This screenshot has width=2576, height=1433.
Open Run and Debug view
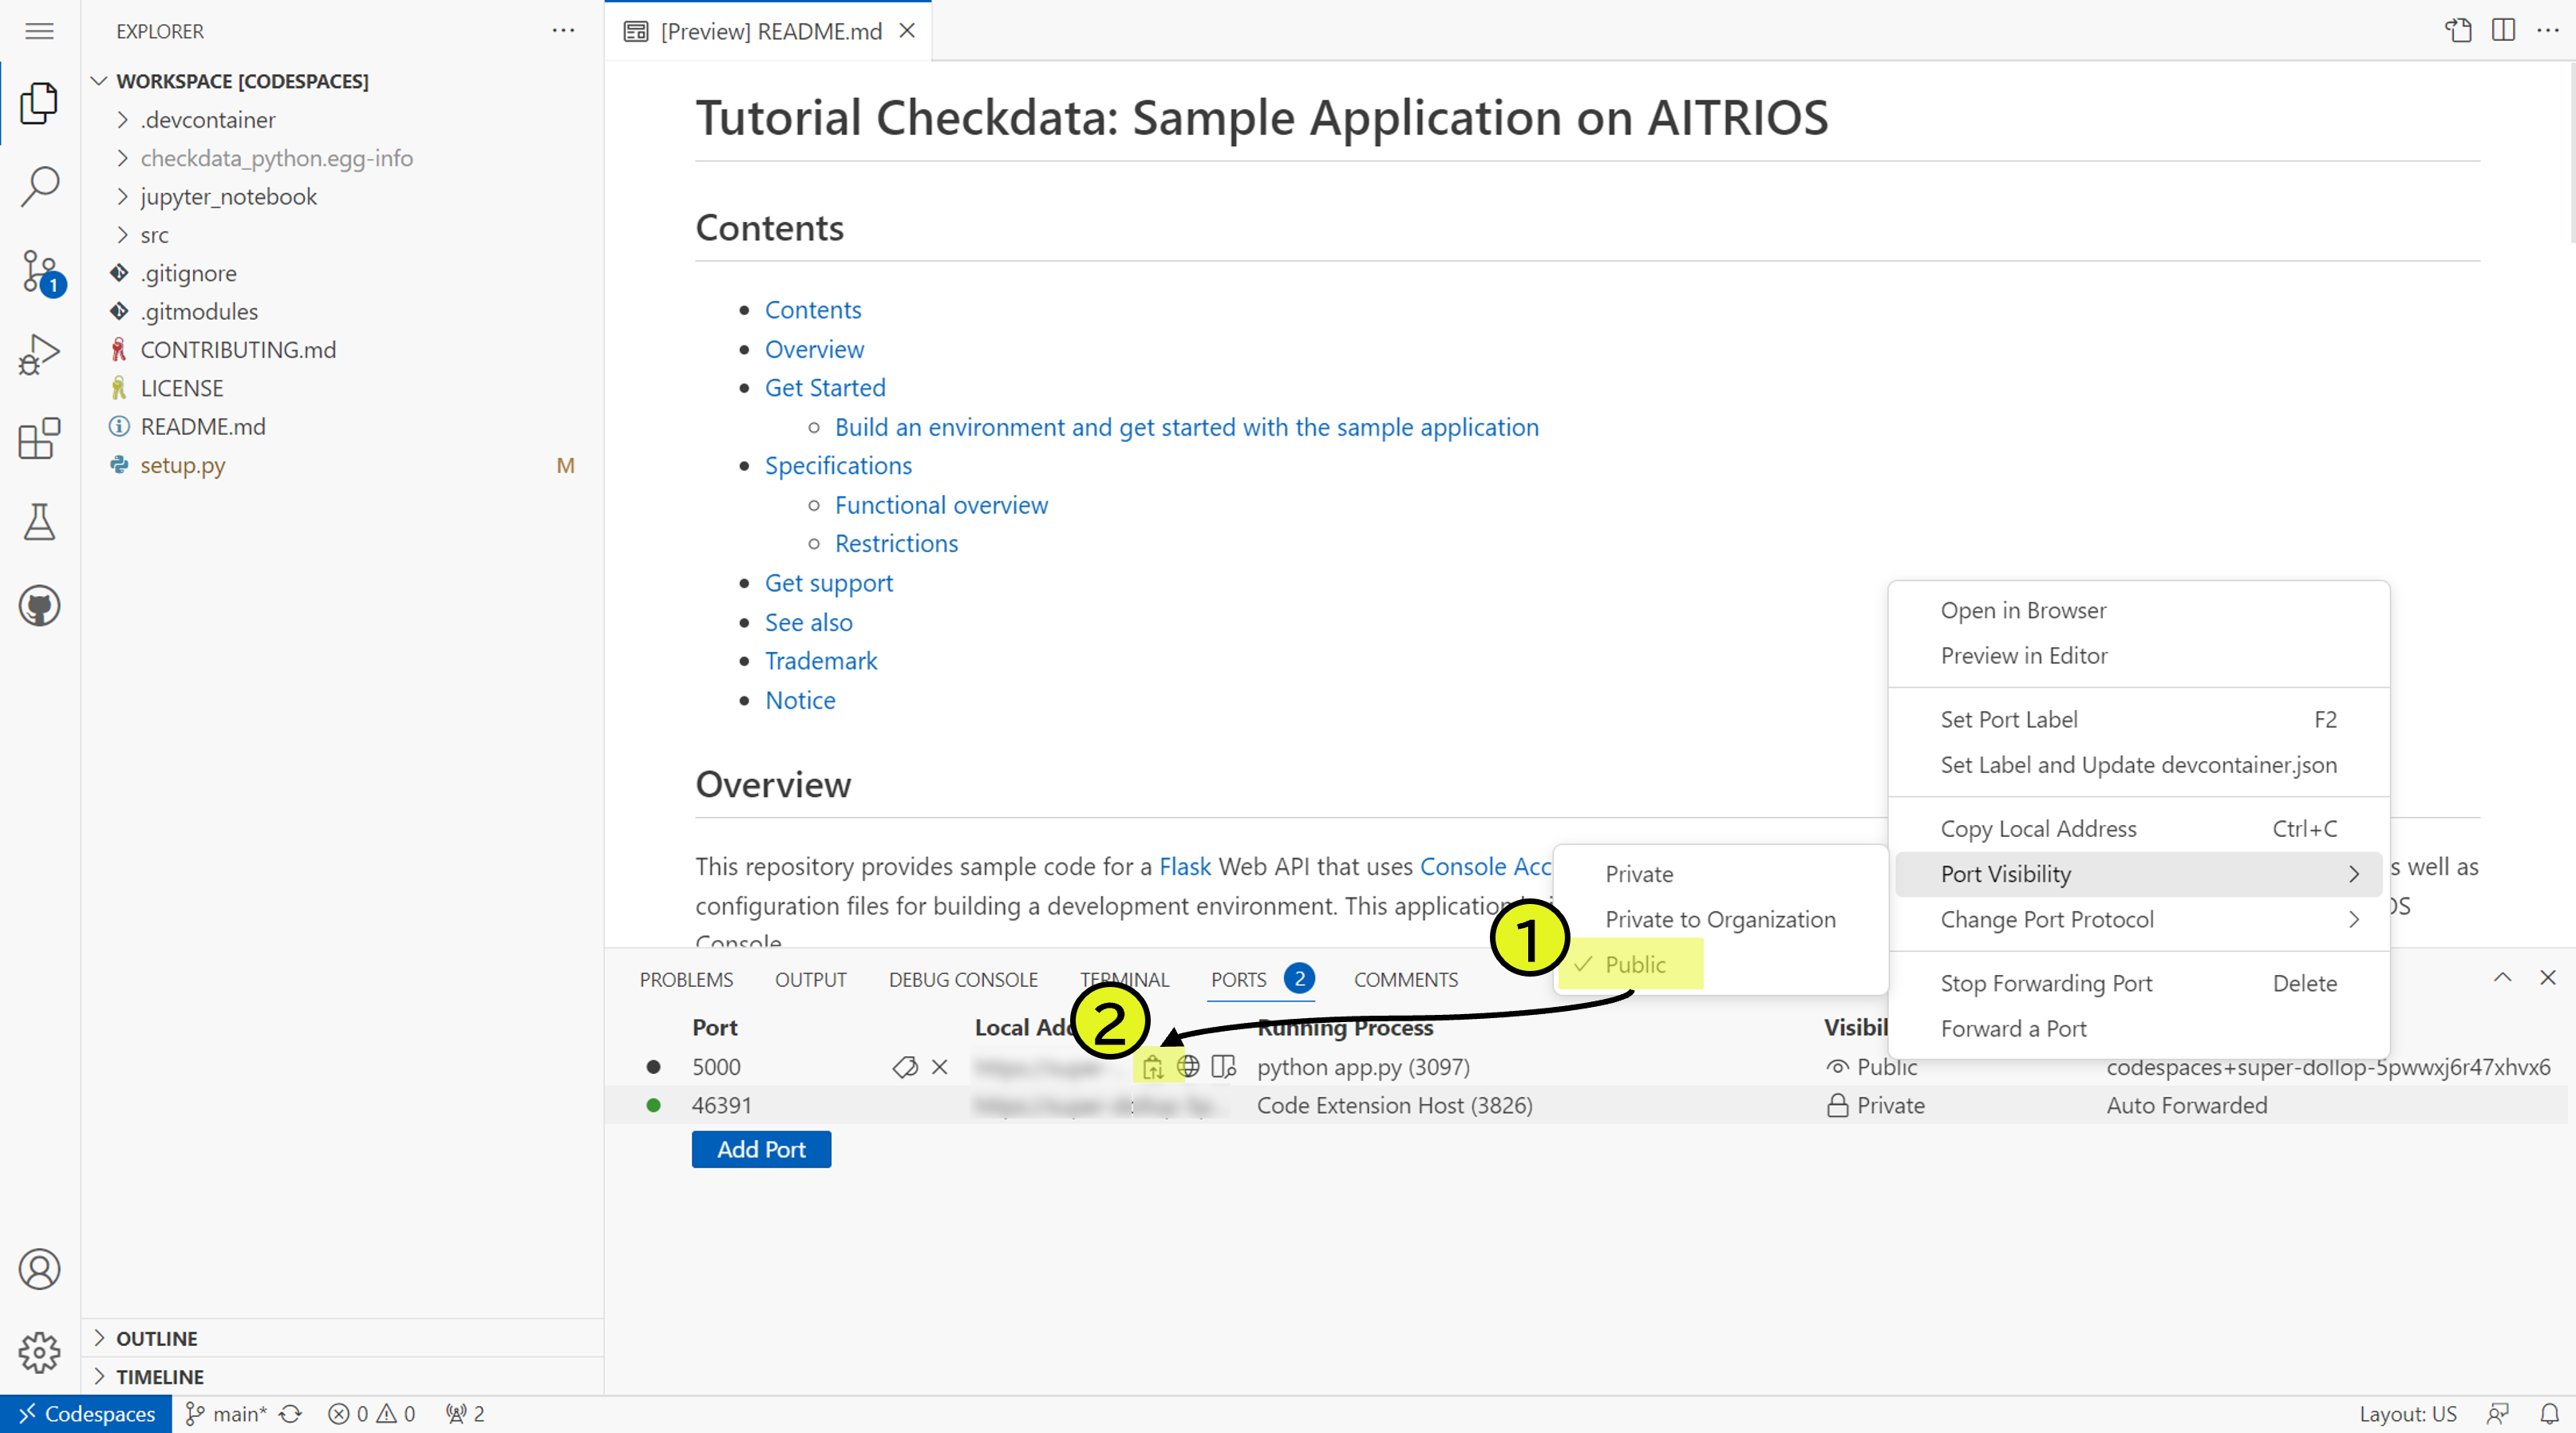[x=39, y=354]
